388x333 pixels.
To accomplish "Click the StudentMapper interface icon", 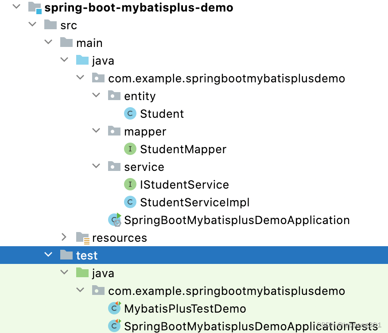I will (x=130, y=149).
